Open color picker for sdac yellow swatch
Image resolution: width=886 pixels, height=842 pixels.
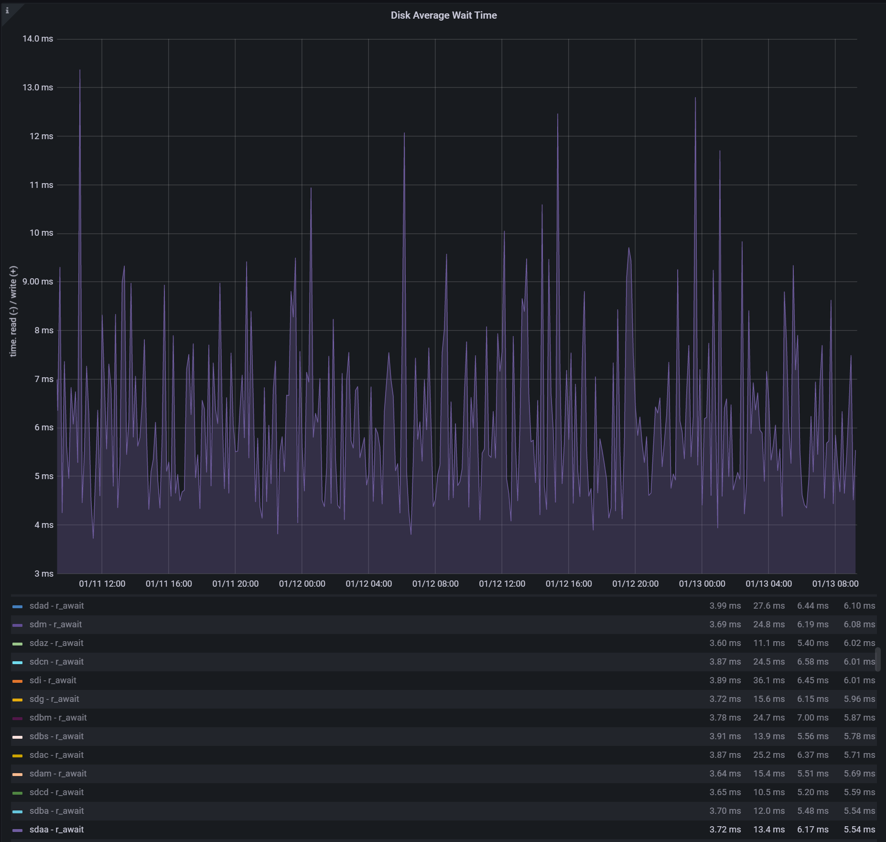click(x=18, y=756)
